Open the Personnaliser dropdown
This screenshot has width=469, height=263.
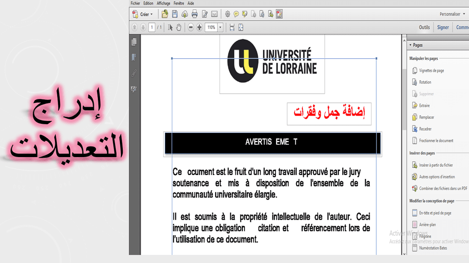[452, 14]
